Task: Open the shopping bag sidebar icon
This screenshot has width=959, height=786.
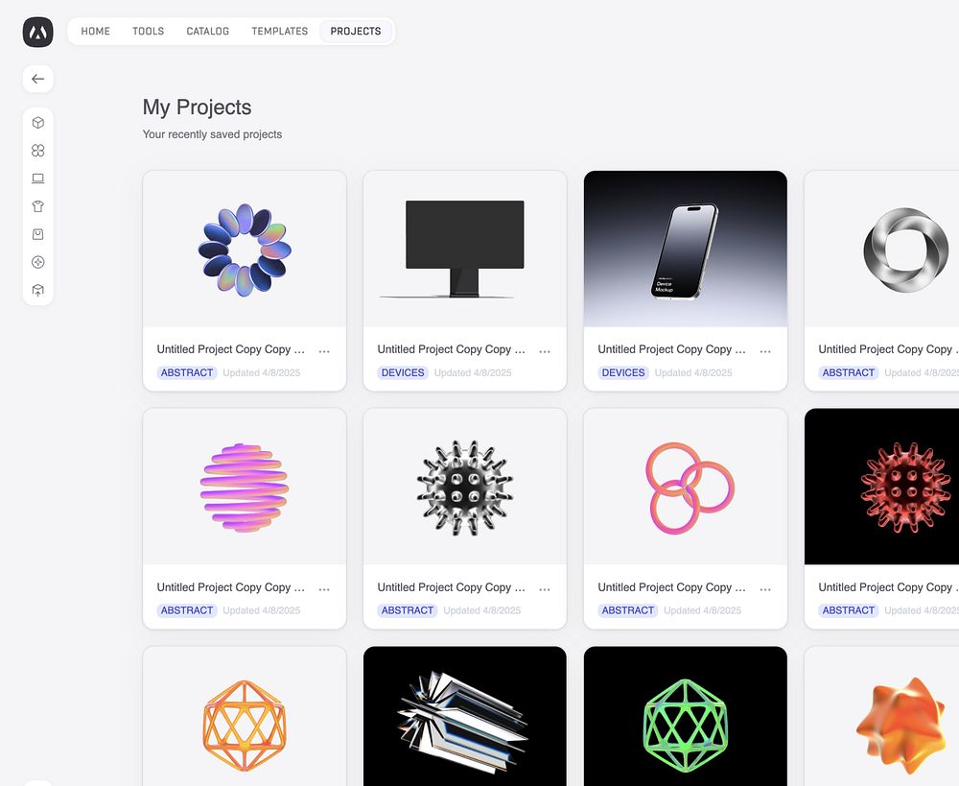Action: pyautogui.click(x=38, y=234)
